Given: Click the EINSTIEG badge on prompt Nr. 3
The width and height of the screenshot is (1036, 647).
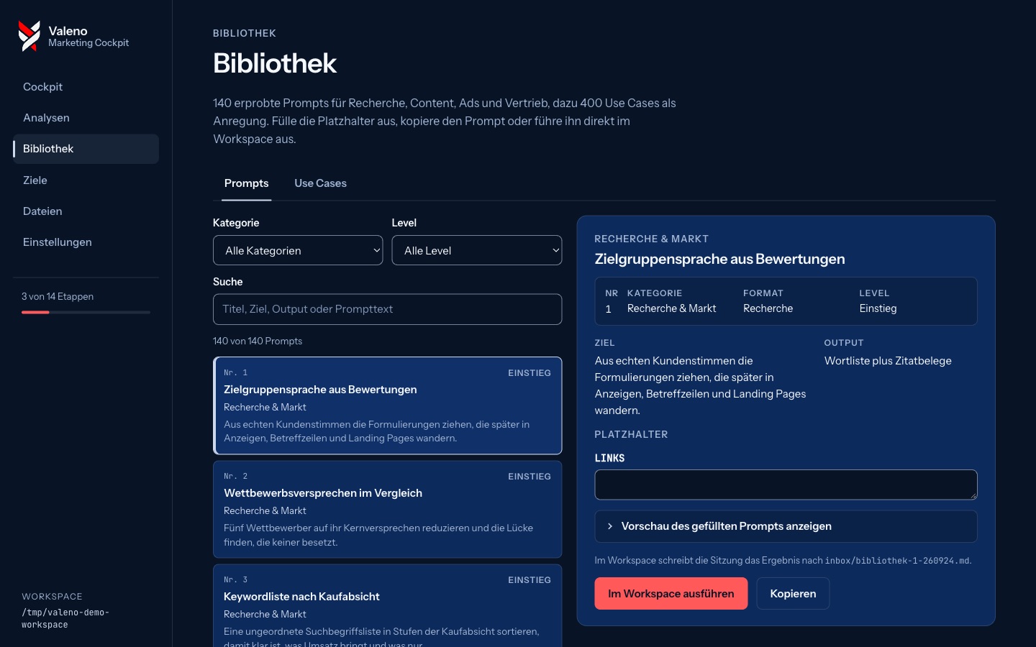Looking at the screenshot, I should tap(530, 580).
